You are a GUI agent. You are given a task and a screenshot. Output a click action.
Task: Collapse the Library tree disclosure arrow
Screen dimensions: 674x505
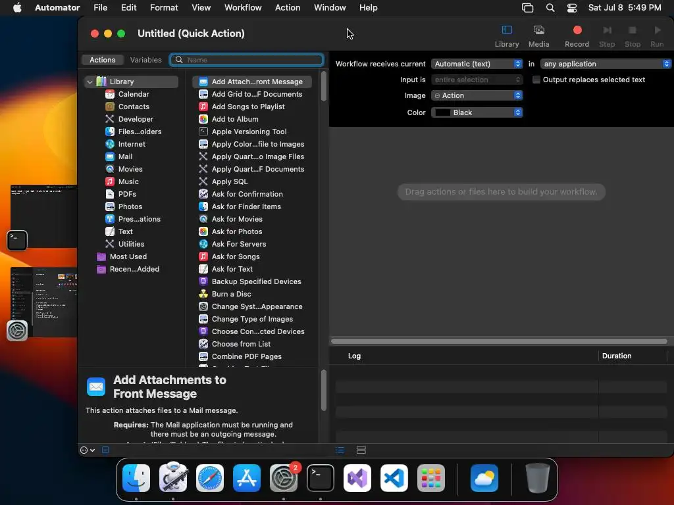pos(90,82)
